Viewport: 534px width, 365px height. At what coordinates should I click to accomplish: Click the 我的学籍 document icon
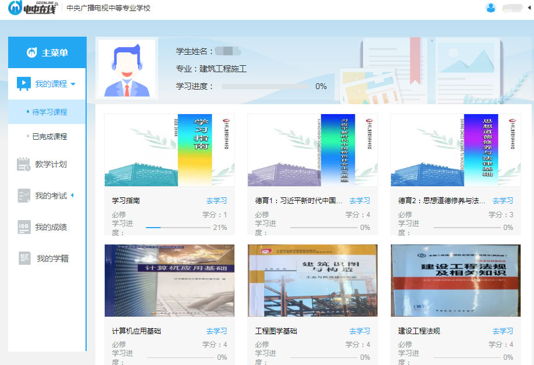(24, 258)
